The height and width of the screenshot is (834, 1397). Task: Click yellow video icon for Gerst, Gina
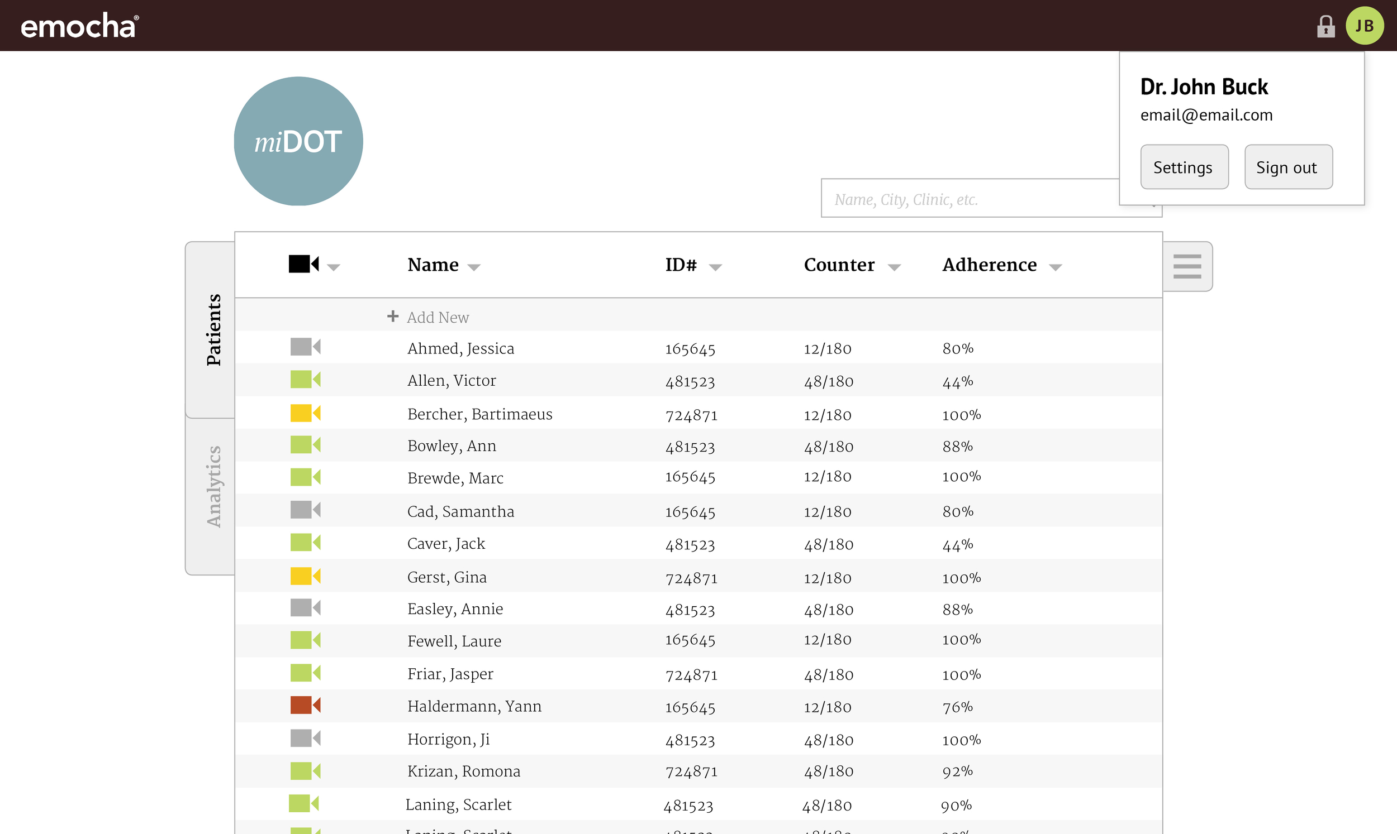coord(305,576)
